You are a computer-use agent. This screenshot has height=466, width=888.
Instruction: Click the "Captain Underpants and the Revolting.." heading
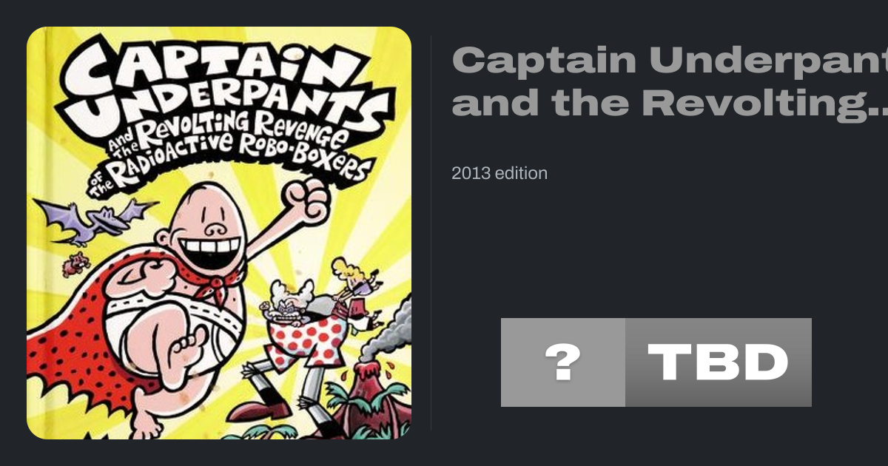670,81
